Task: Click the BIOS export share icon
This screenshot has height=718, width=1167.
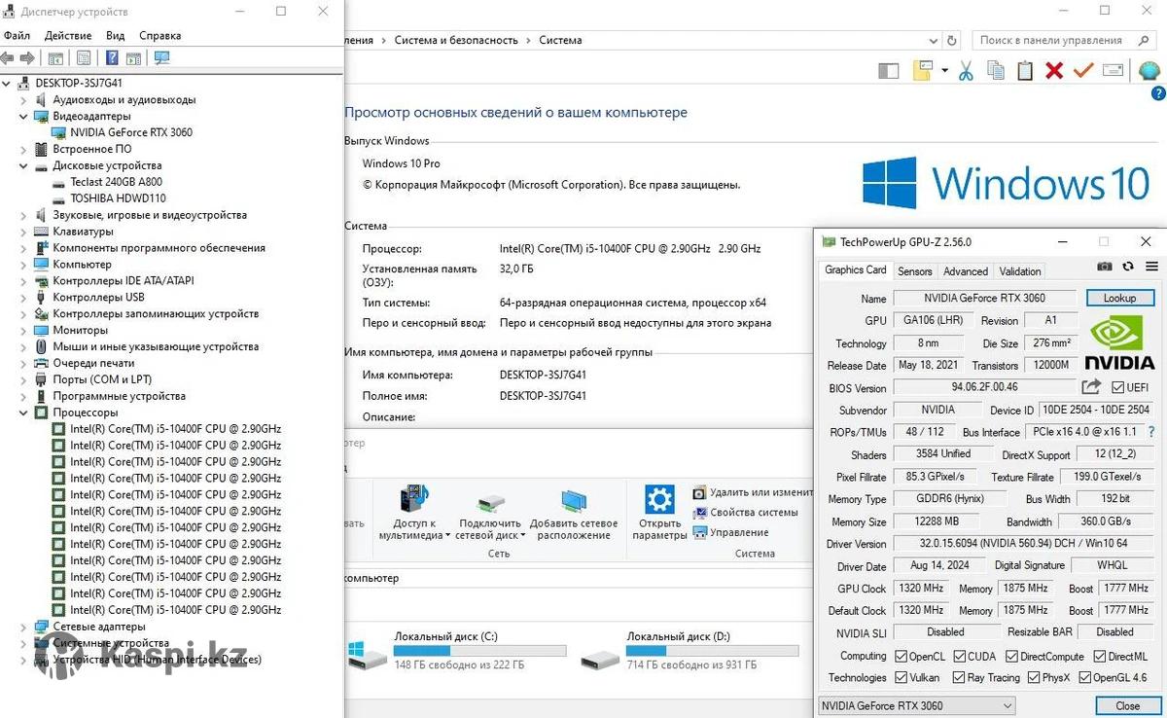Action: [x=1091, y=387]
